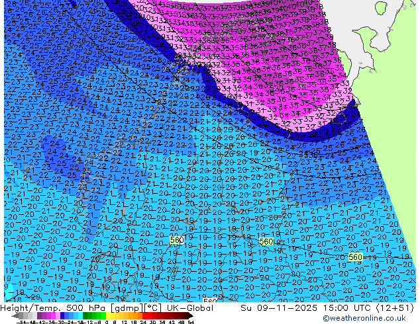Pick the dark blue legend swatch near -30
420x324 pixels.
tap(62, 316)
